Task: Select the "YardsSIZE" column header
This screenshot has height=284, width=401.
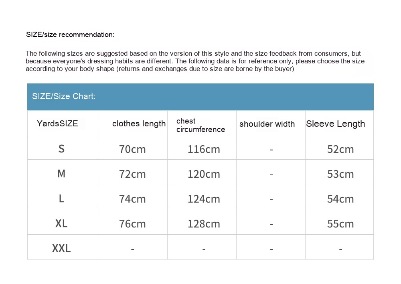Action: (57, 124)
